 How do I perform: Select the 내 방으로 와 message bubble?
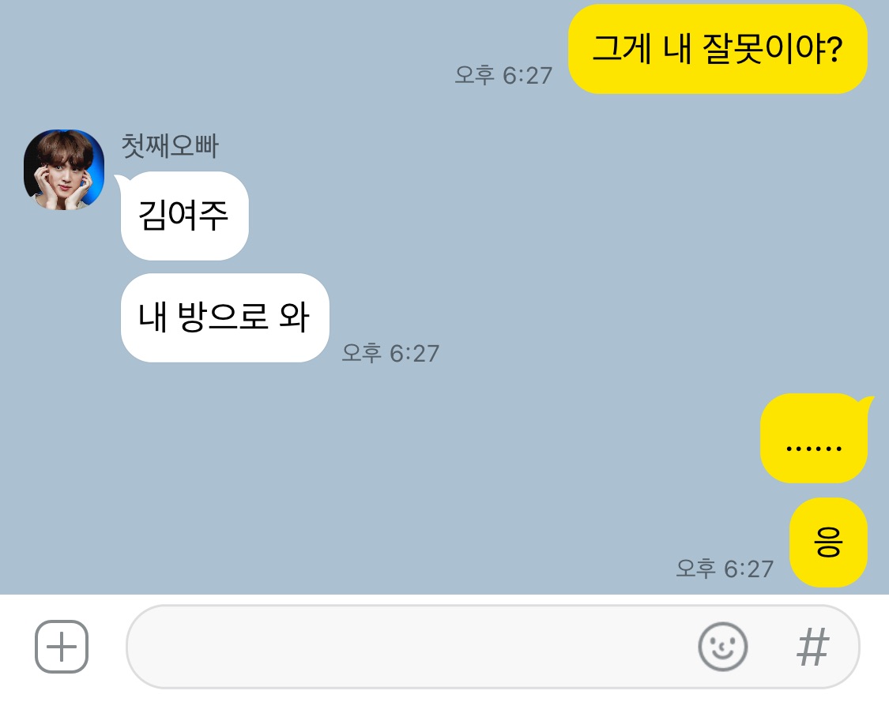pyautogui.click(x=224, y=318)
